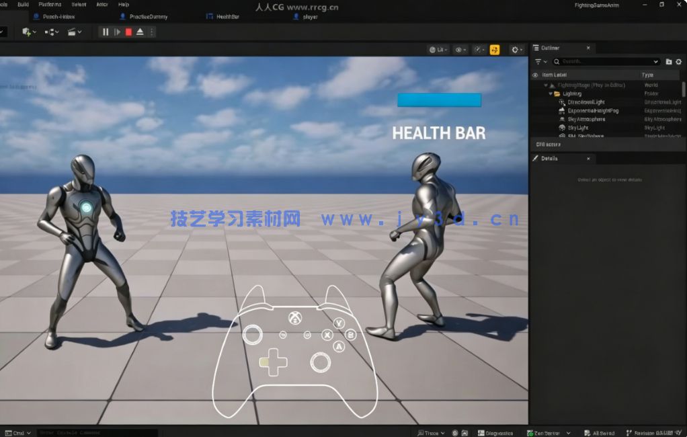Viewport: 687px width, 437px height.
Task: Collapse the Lighting folder in Outliner
Action: coord(551,94)
